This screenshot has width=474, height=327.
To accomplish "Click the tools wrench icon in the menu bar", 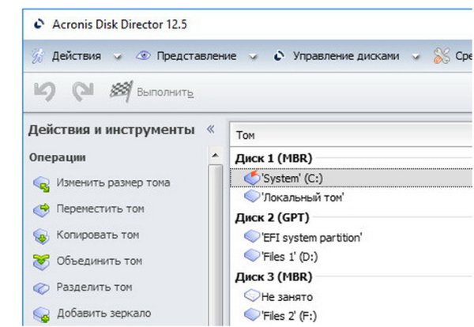I will (442, 56).
